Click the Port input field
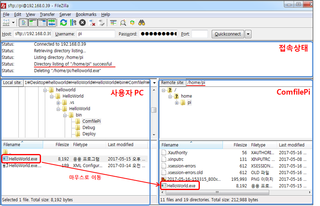320x206 pixels. (x=199, y=34)
